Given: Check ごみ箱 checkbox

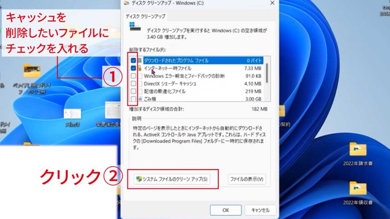Looking at the screenshot, I should pos(133,98).
